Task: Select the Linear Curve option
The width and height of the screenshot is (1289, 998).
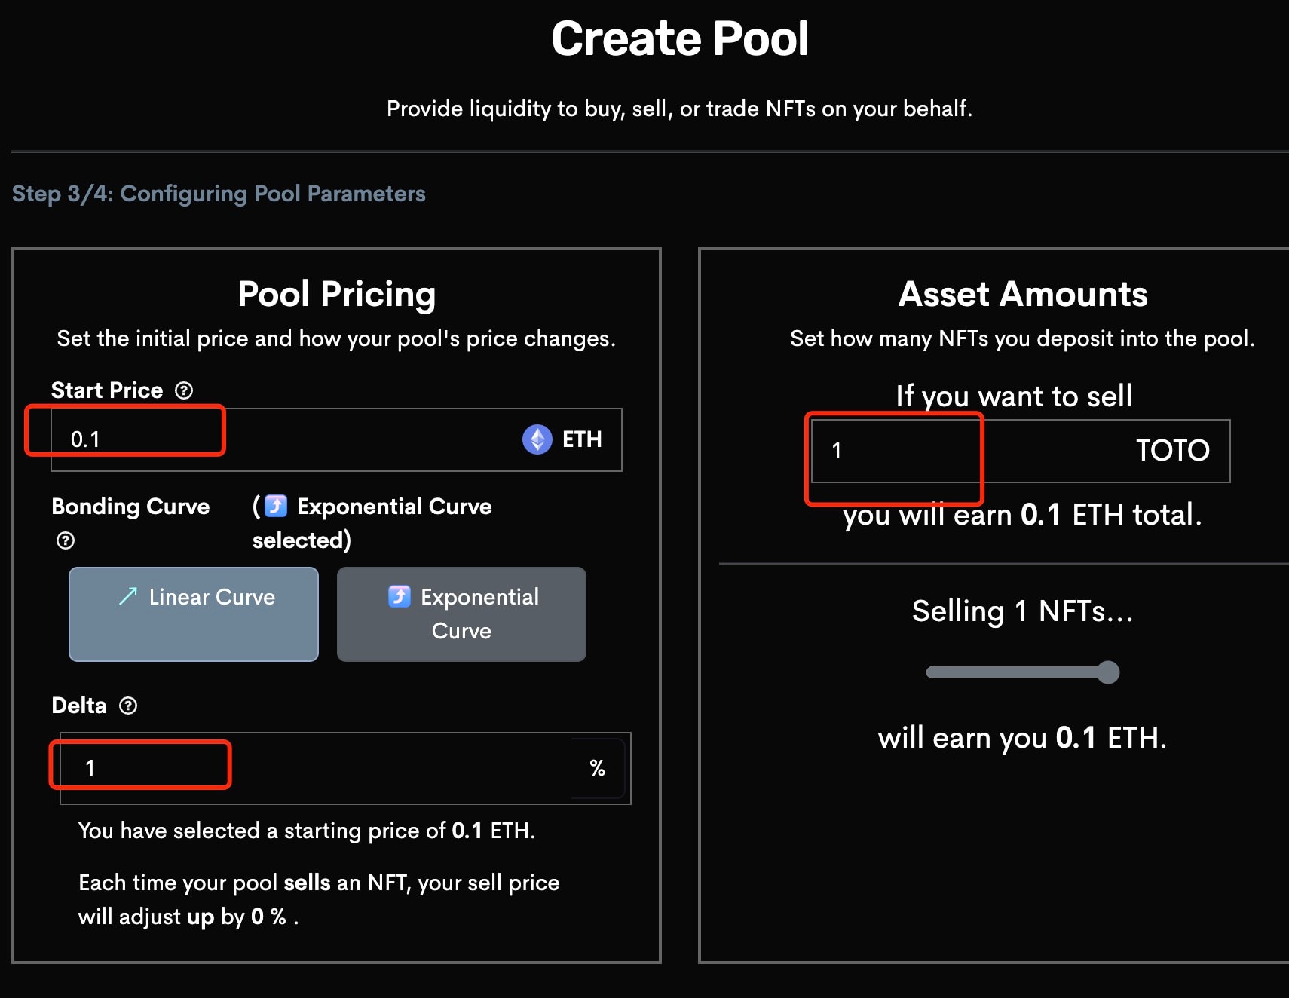Action: coord(194,614)
